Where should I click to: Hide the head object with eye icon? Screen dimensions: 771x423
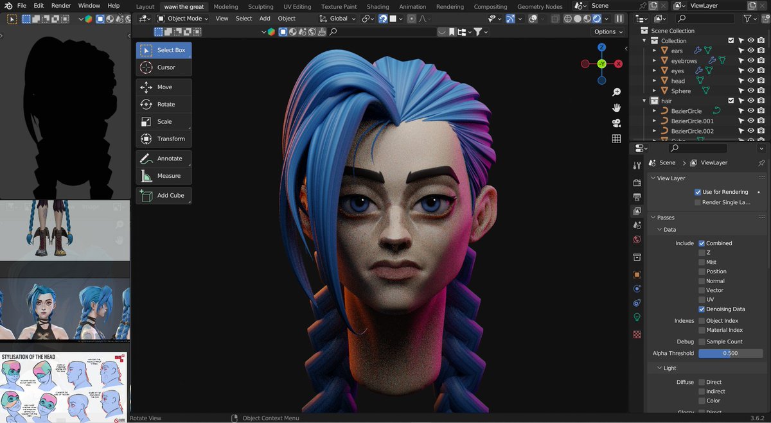(x=750, y=81)
